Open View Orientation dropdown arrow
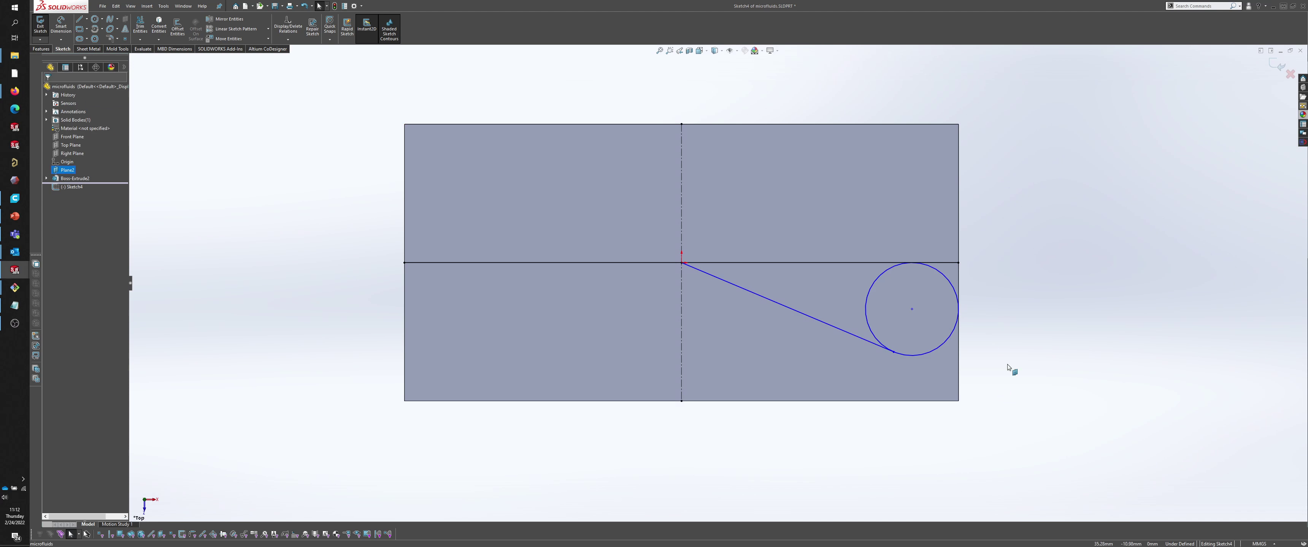This screenshot has height=547, width=1308. tap(706, 50)
